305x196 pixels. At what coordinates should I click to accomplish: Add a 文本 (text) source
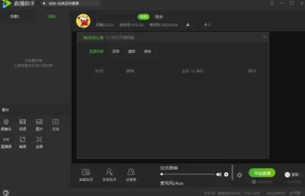pyautogui.click(x=56, y=125)
